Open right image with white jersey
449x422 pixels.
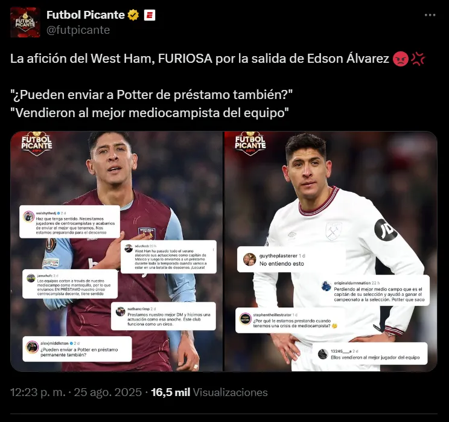tap(331, 251)
